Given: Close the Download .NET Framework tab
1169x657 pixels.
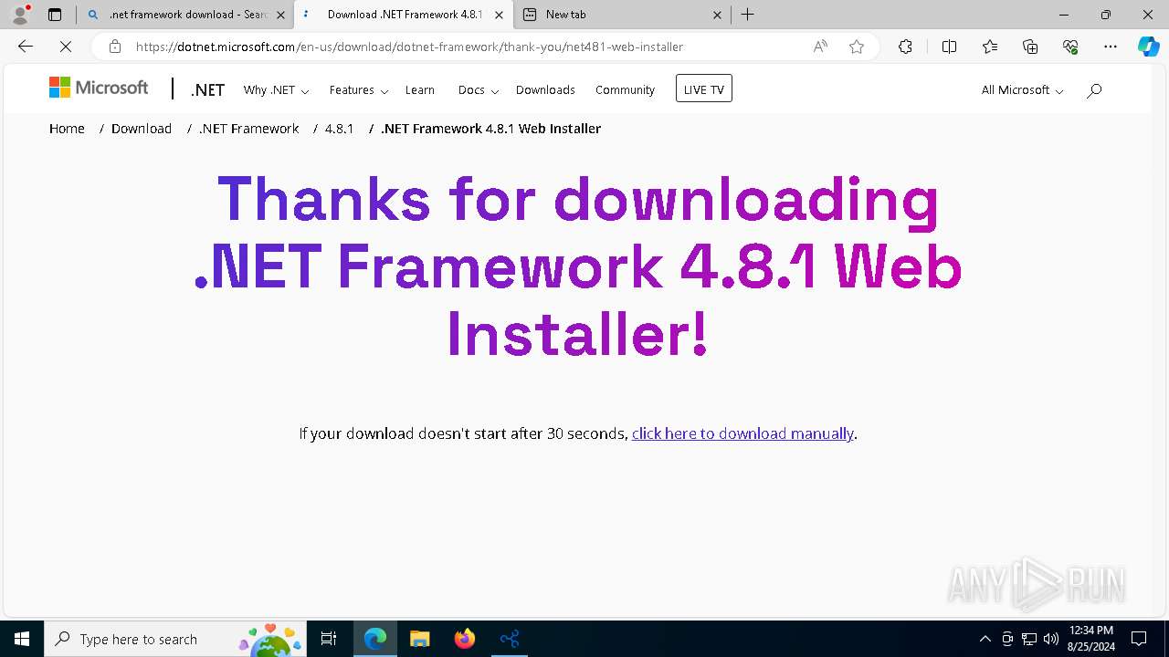Looking at the screenshot, I should tap(498, 15).
